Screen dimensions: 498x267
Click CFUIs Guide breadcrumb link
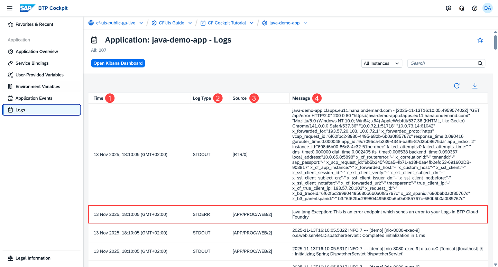click(x=172, y=23)
